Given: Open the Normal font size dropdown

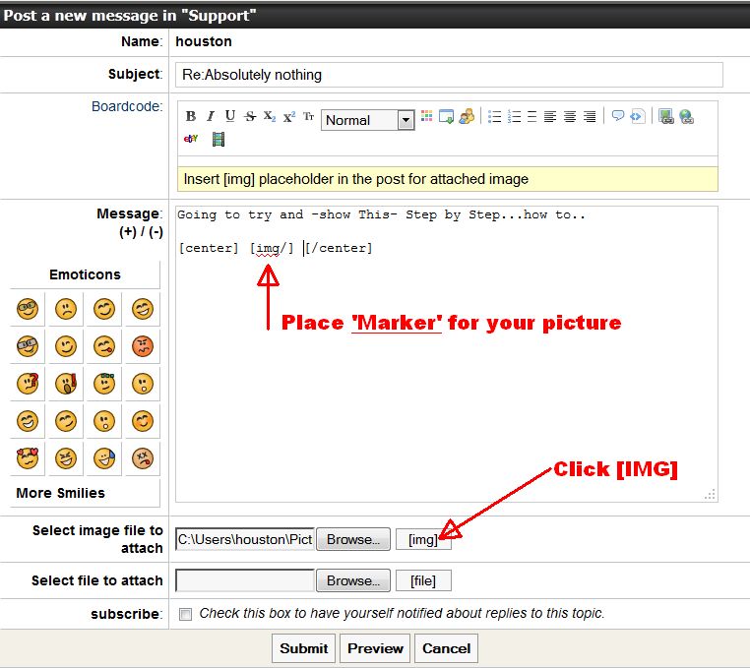Looking at the screenshot, I should (x=368, y=120).
